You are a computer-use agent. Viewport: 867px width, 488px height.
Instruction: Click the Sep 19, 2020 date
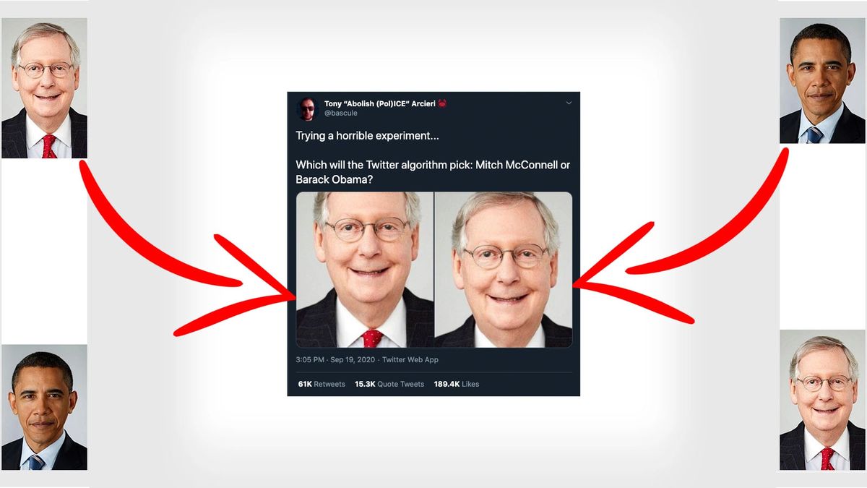(353, 360)
